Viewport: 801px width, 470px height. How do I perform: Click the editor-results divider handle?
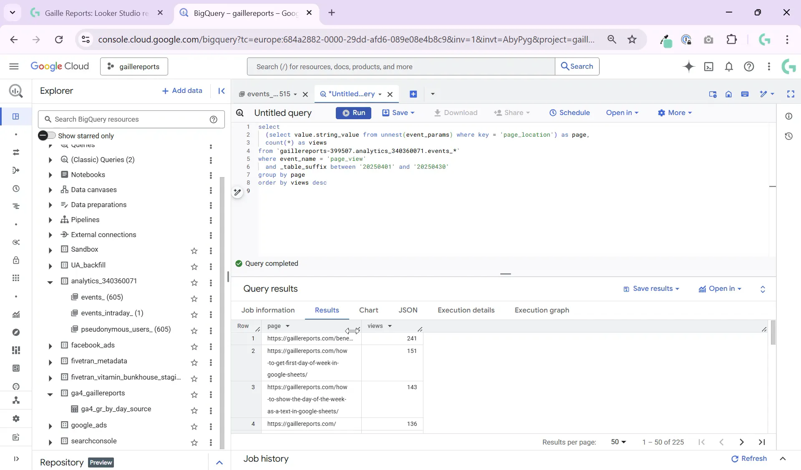pyautogui.click(x=505, y=274)
